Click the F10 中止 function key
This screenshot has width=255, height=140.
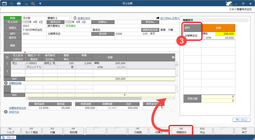202,131
